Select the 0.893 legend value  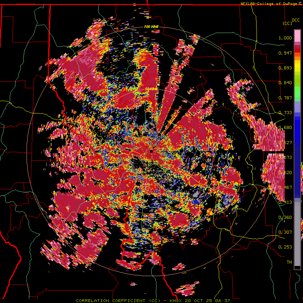click(x=285, y=68)
